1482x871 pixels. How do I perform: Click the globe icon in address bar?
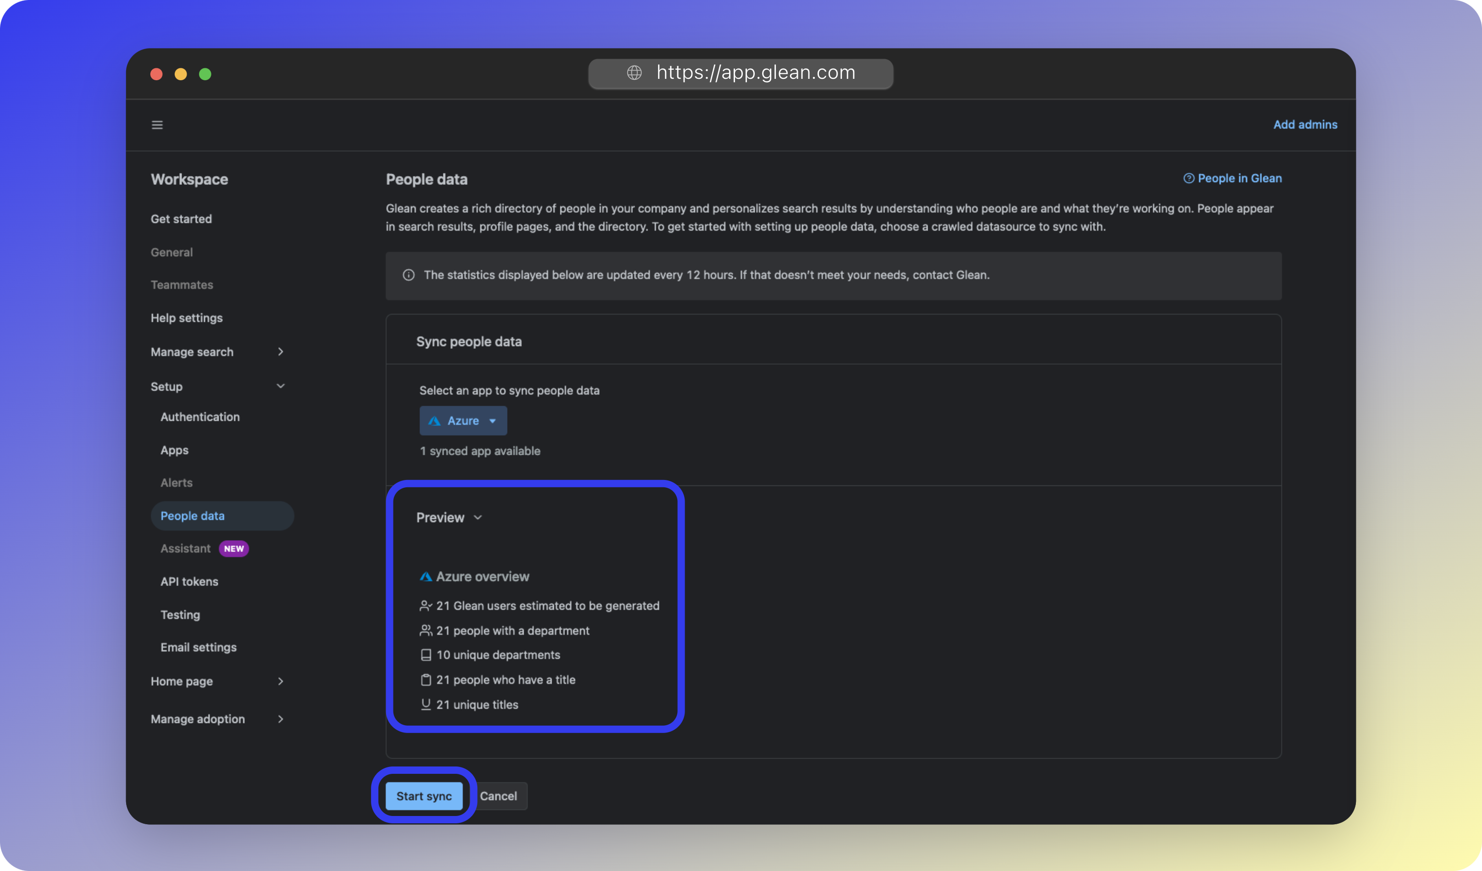[634, 72]
